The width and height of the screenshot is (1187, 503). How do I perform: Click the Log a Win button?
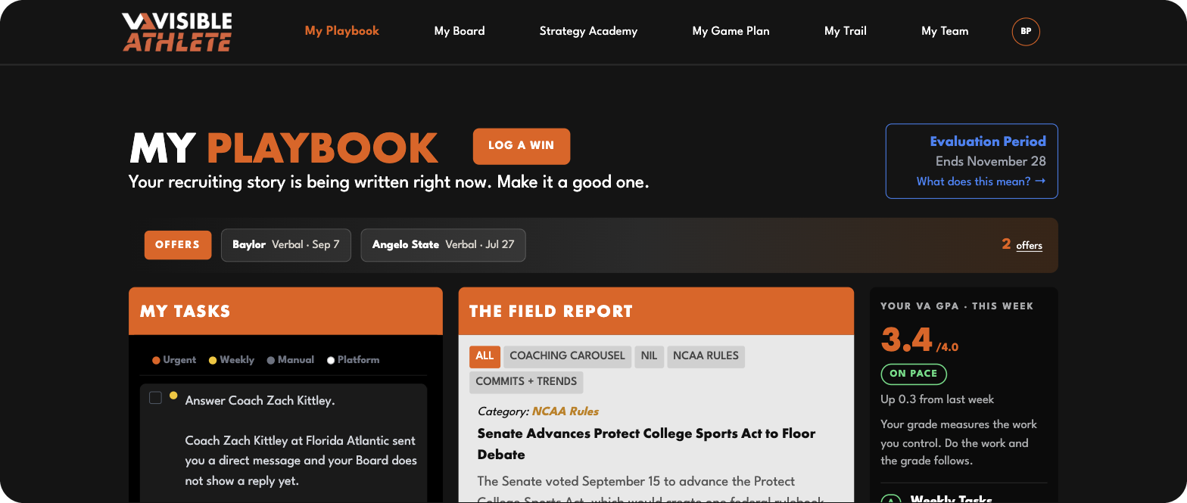coord(522,146)
